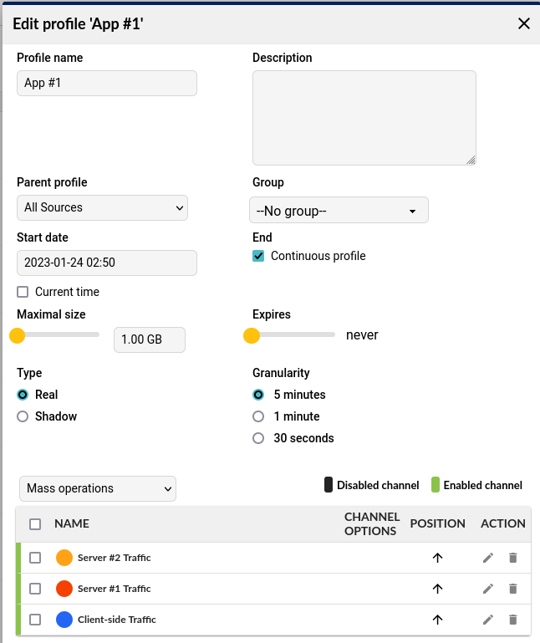
Task: Open the Parent profile dropdown
Action: click(x=102, y=207)
